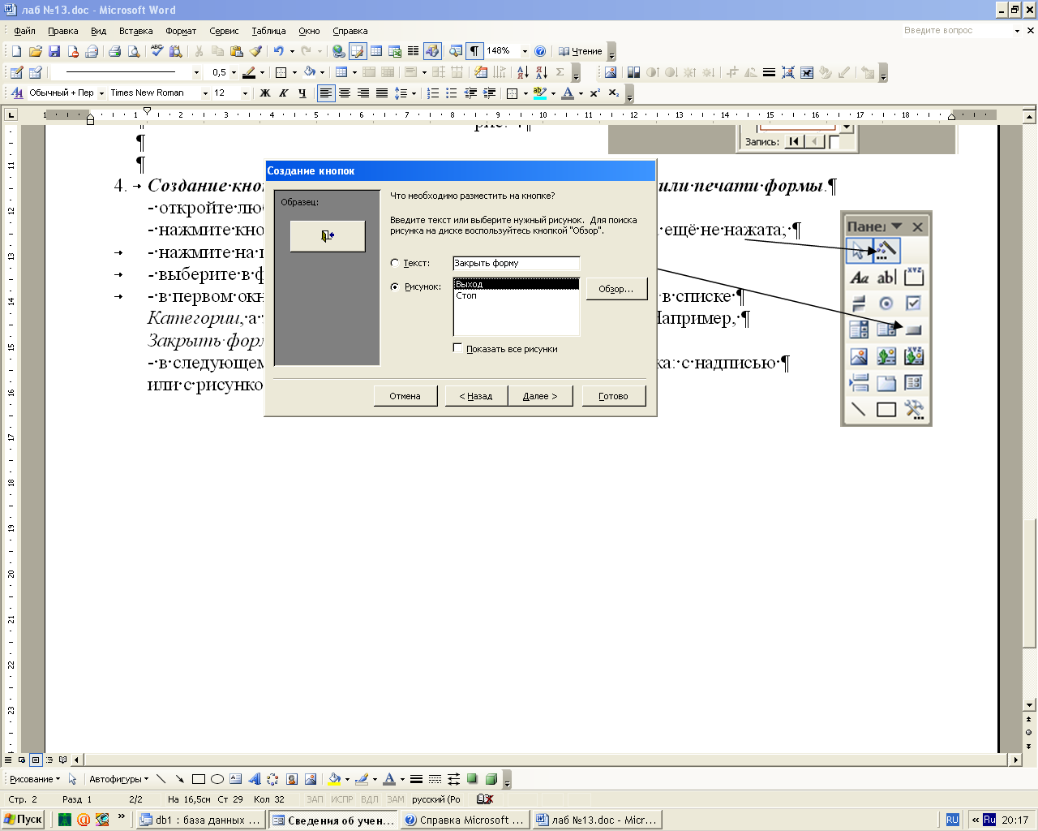Open the style list (Обычный + Пер)
Screen dimensions: 1038x831
(101, 93)
